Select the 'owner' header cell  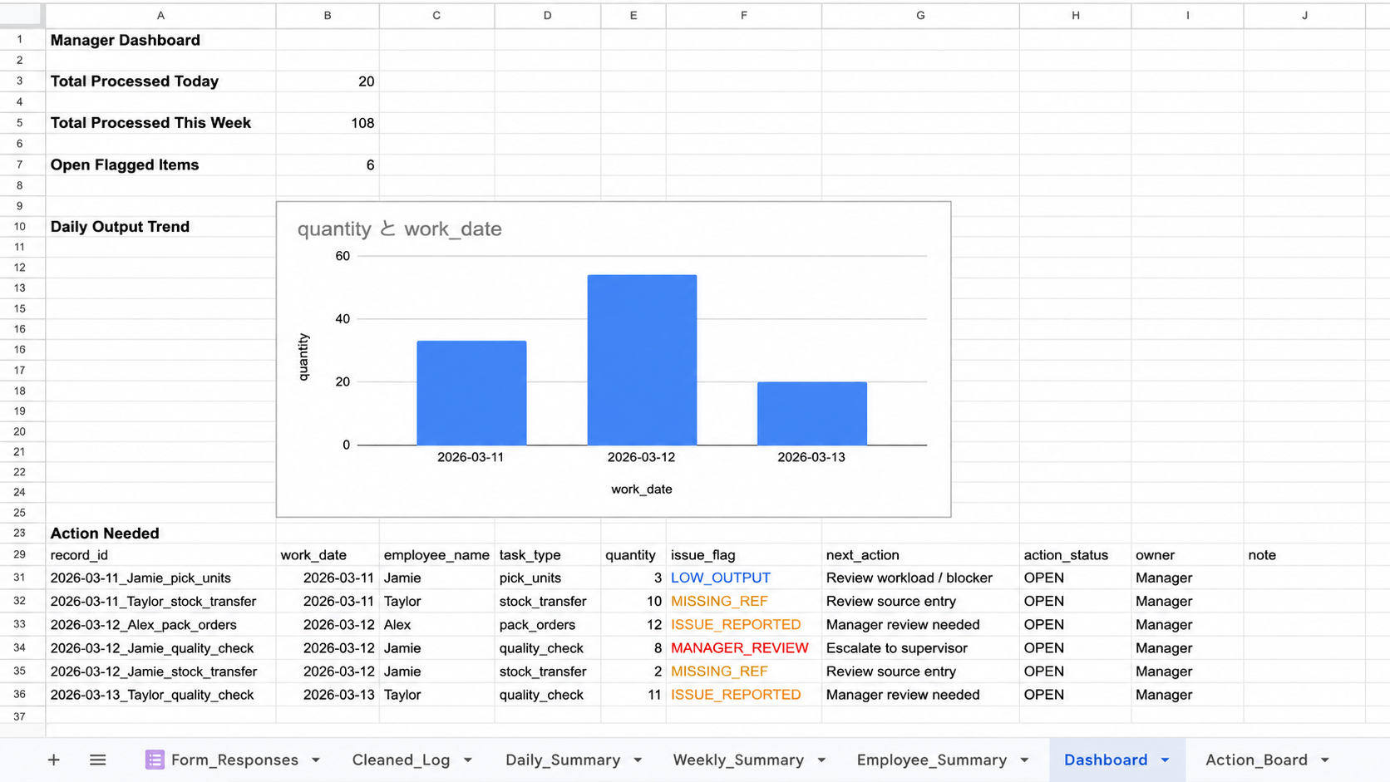[x=1187, y=555]
